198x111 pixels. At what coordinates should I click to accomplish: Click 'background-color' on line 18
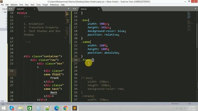point(101,31)
